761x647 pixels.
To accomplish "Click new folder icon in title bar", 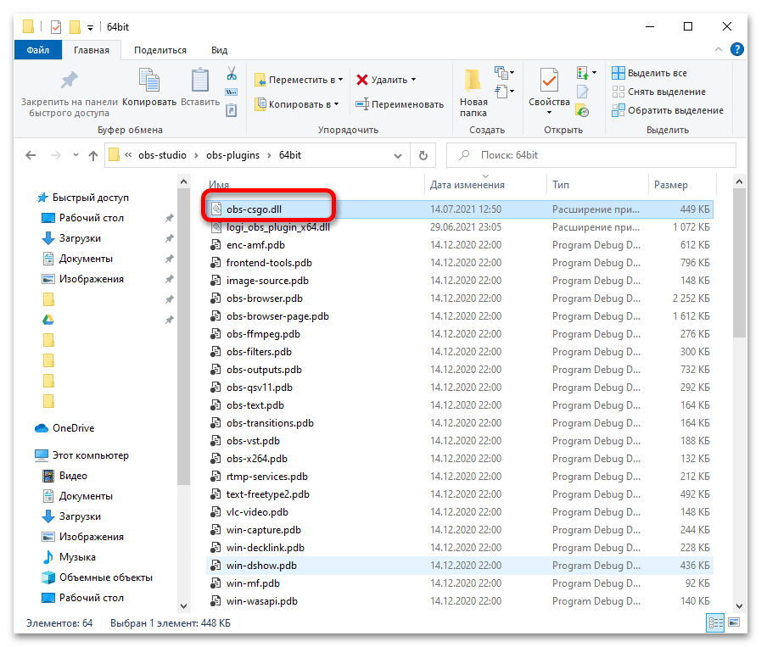I will pos(75,27).
